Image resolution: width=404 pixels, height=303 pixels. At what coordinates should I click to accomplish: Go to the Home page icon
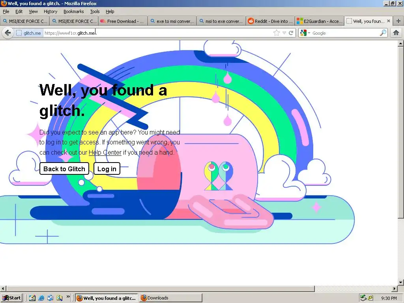(x=396, y=33)
